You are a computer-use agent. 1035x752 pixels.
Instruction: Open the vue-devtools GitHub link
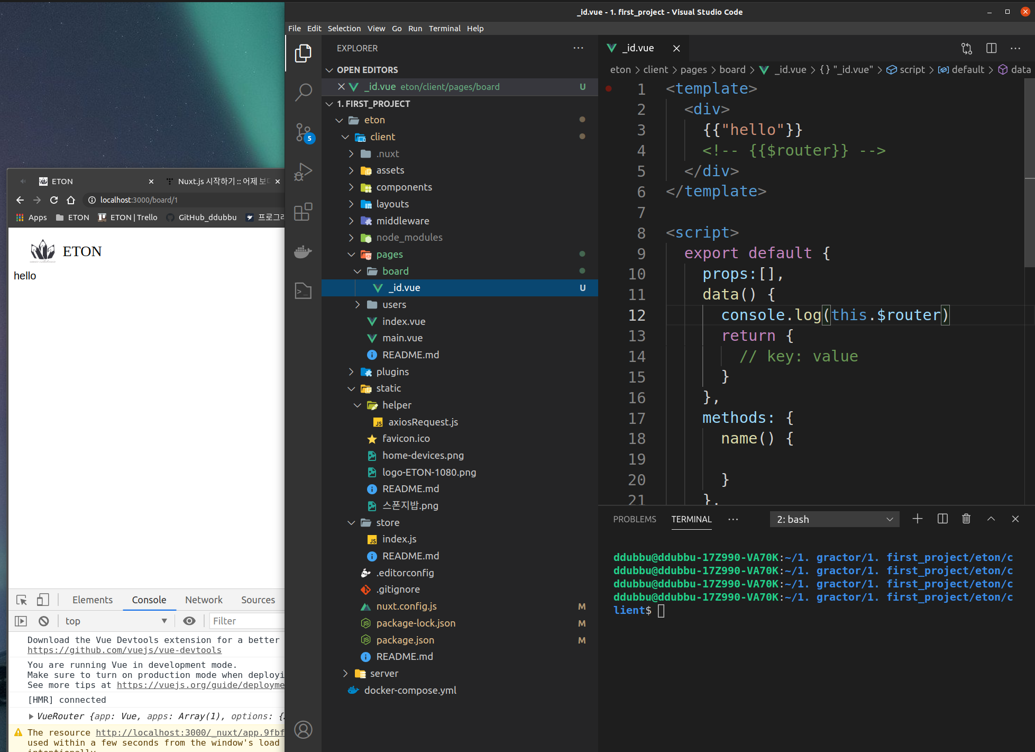(124, 650)
